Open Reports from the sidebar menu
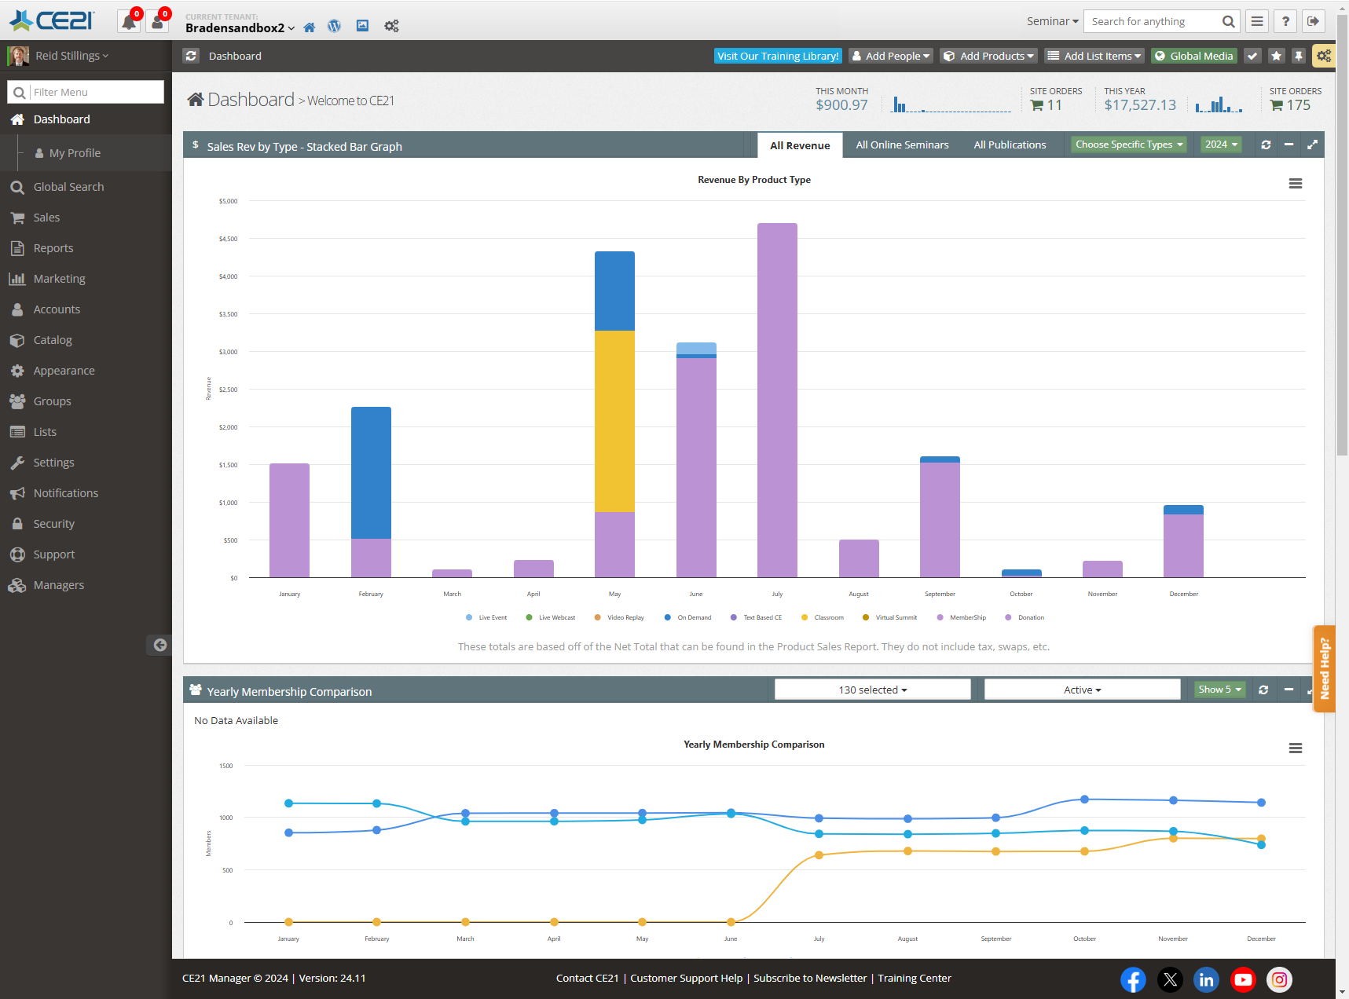1349x999 pixels. [52, 247]
